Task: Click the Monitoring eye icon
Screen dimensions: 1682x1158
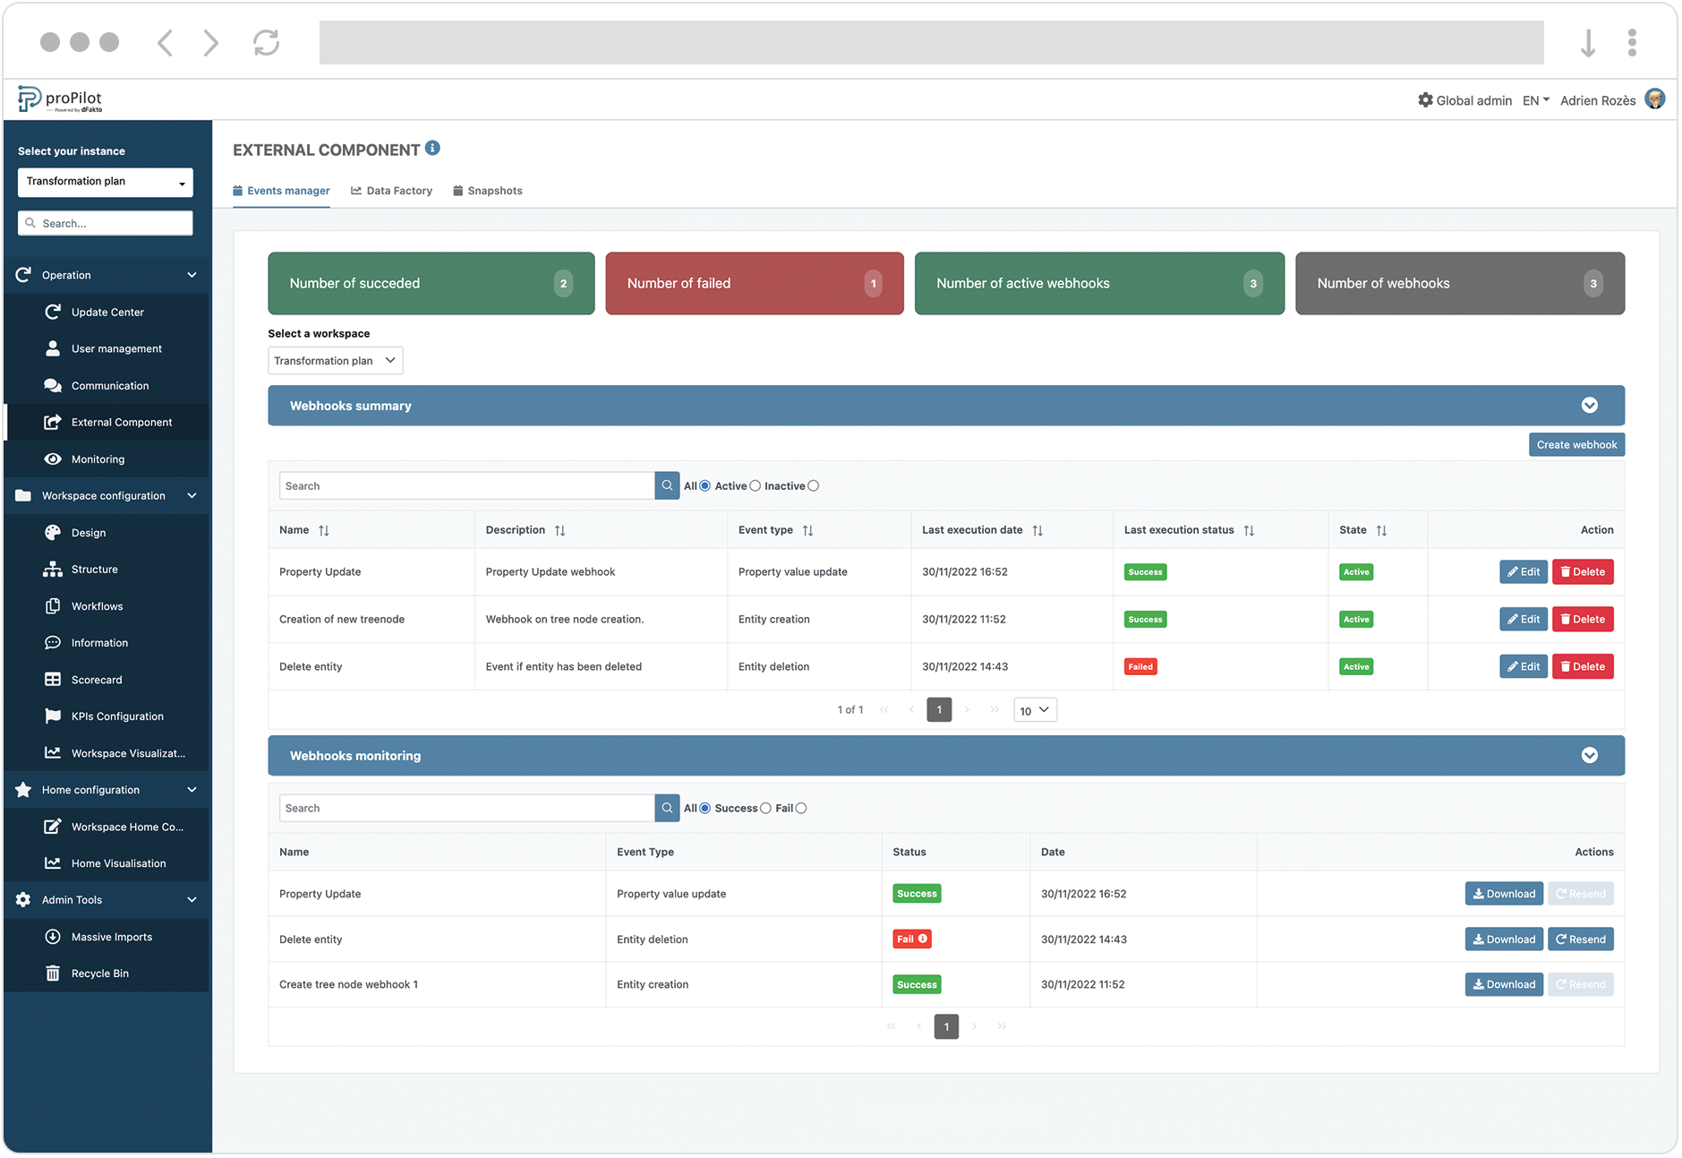Action: (x=54, y=459)
